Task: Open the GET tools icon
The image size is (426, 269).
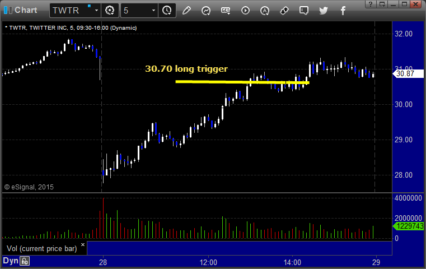Action: [x=226, y=11]
